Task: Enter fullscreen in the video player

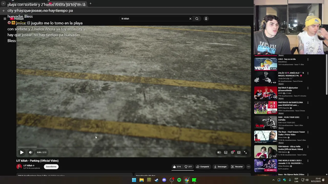Action: coord(245,152)
